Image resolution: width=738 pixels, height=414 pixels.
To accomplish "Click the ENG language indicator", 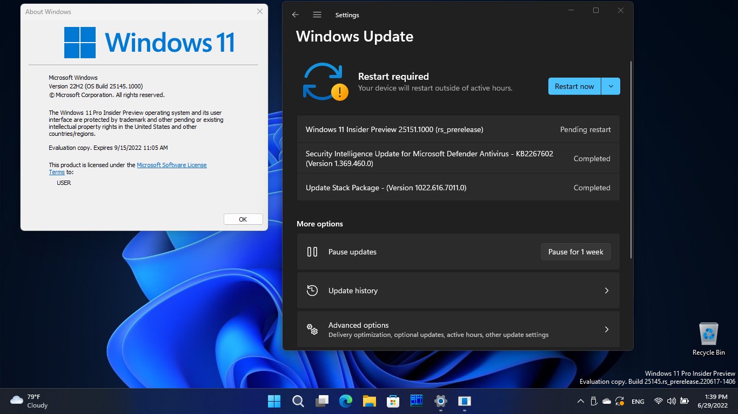I will [638, 401].
